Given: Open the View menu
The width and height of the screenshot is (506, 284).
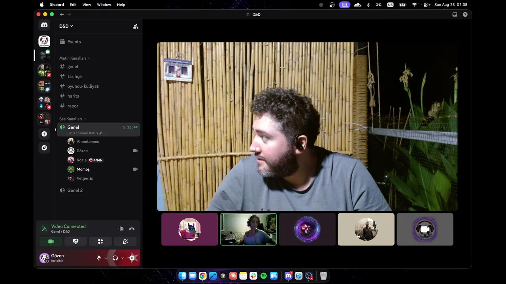Looking at the screenshot, I should tap(87, 5).
